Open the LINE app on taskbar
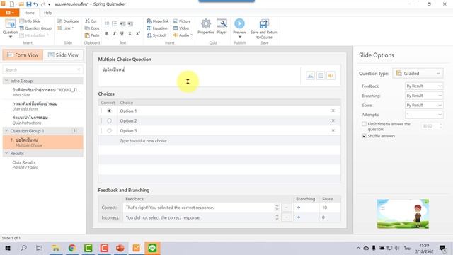 tap(152, 248)
